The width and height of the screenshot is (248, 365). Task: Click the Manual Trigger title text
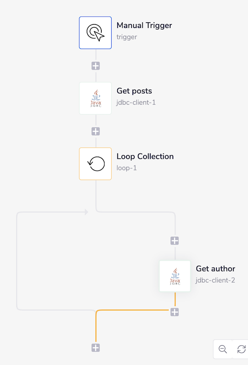pyautogui.click(x=144, y=26)
